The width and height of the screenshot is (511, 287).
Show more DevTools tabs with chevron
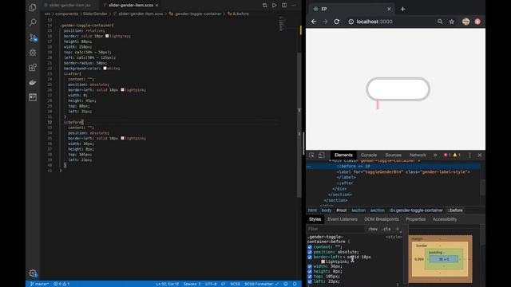point(435,155)
